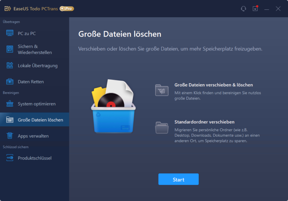Close the EaseUS Todo PCTrans window
The height and width of the screenshot is (201, 288).
(278, 9)
